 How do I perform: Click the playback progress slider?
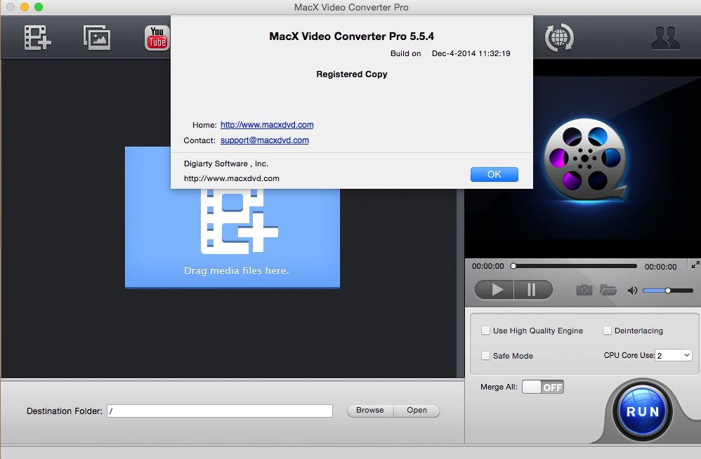coord(575,266)
